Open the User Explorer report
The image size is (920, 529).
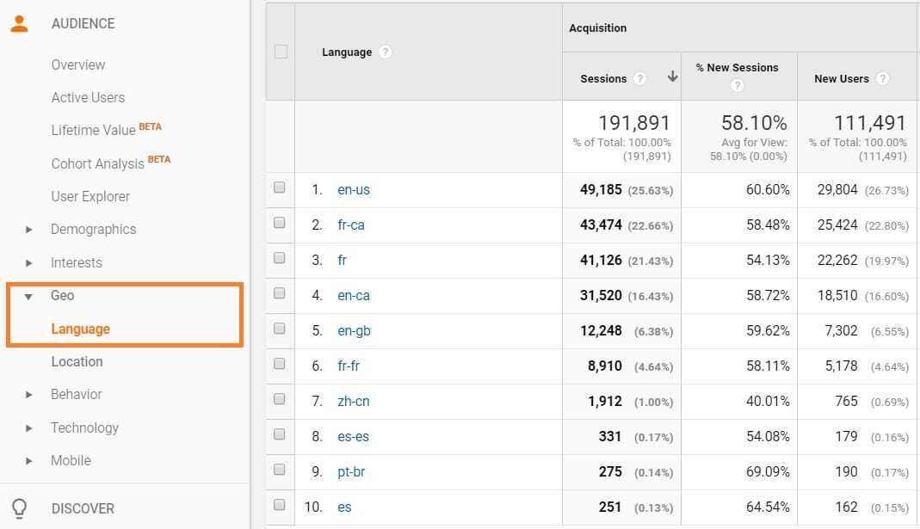(x=90, y=197)
